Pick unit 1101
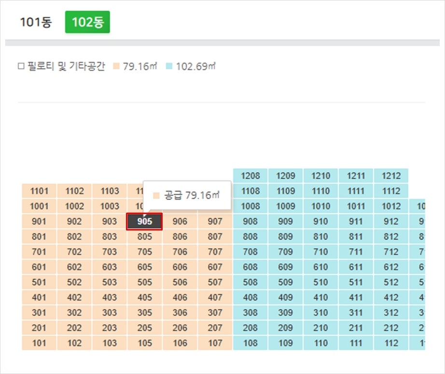 [39, 191]
